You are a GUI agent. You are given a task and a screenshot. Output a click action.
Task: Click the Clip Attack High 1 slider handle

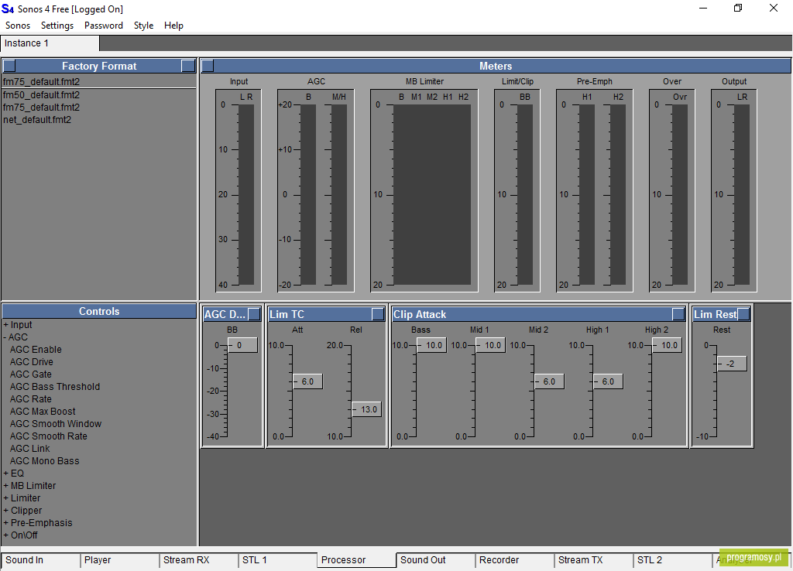point(609,381)
